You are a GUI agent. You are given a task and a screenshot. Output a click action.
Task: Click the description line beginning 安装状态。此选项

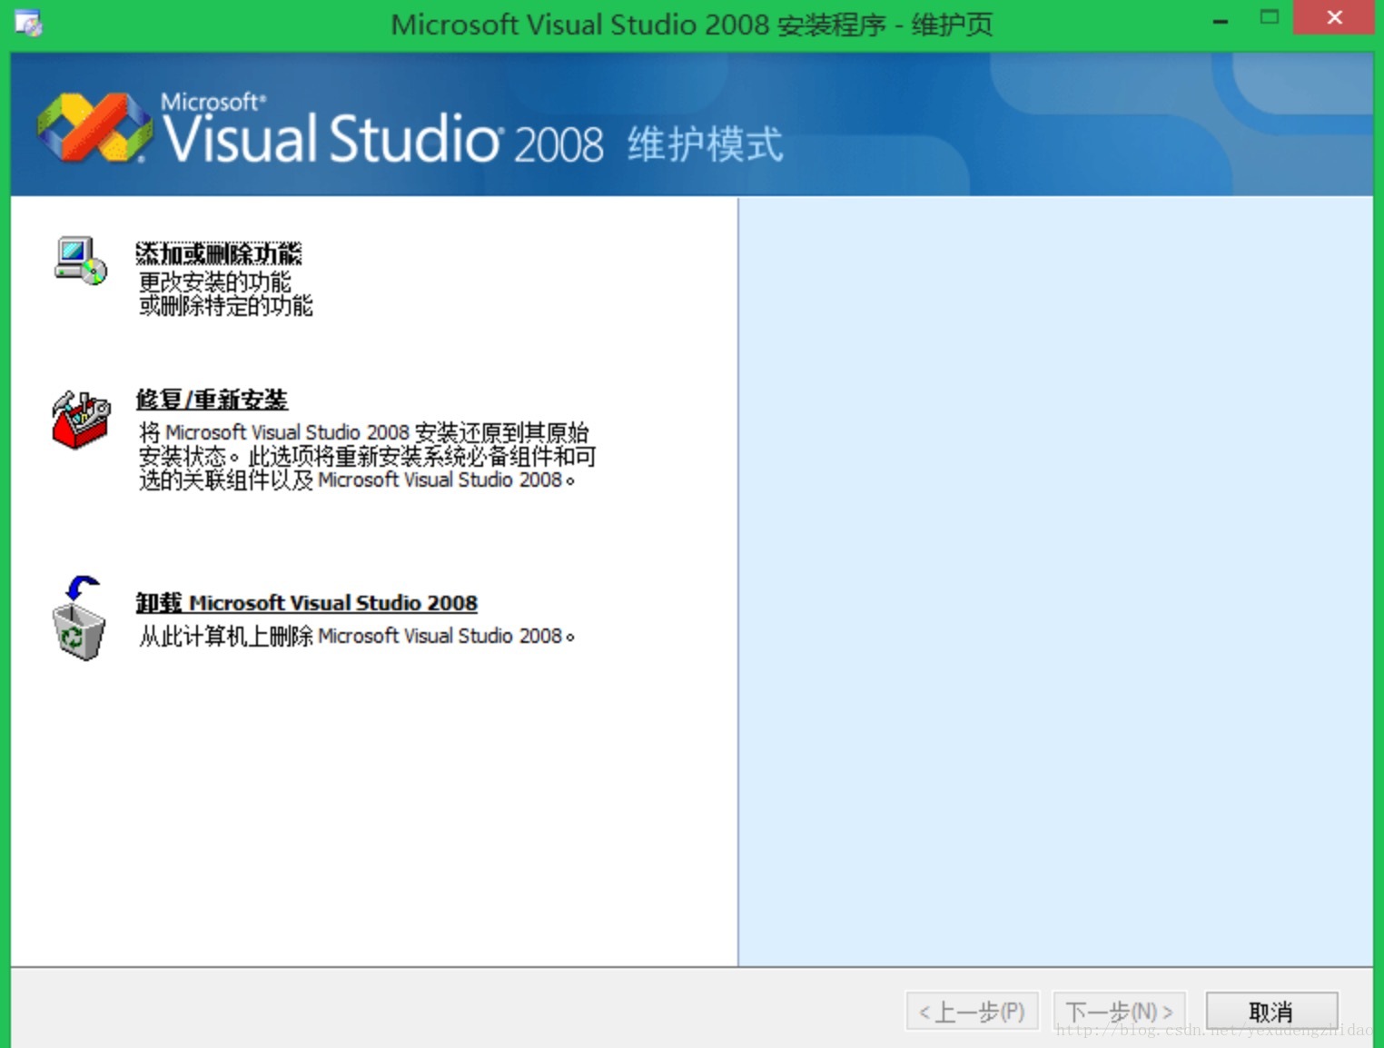coord(367,456)
